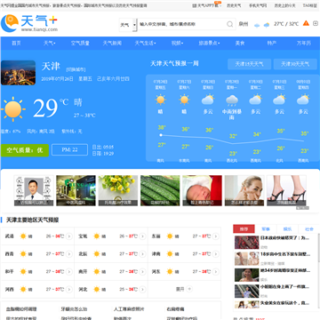This screenshot has width=320, height=320.
Task: Click the sleeping baby ad thumbnail
Action: pyautogui.click(x=202, y=190)
